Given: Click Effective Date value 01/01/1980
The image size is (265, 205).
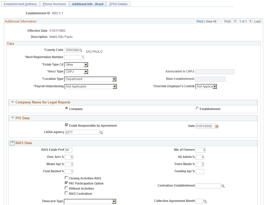Looking at the screenshot, I should (57, 31).
